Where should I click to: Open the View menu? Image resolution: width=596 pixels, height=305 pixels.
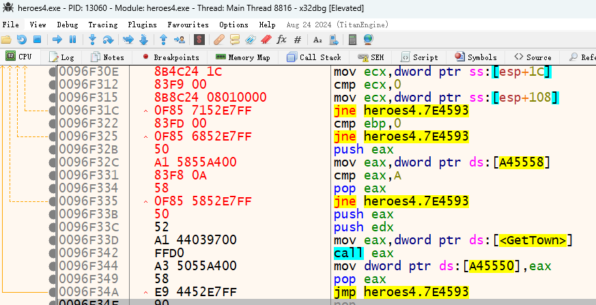(38, 25)
